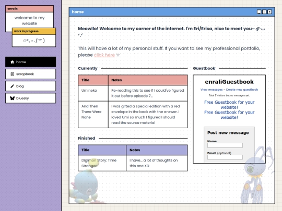Click the 'enraliGuestbook' heading
The height and width of the screenshot is (211, 282).
point(229,82)
